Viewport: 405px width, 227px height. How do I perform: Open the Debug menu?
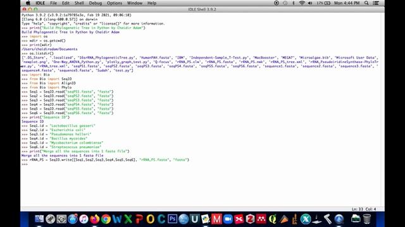tap(96, 3)
